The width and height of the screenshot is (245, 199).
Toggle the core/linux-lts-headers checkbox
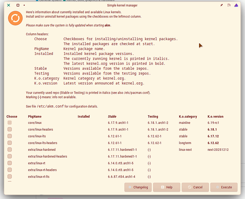10,143
